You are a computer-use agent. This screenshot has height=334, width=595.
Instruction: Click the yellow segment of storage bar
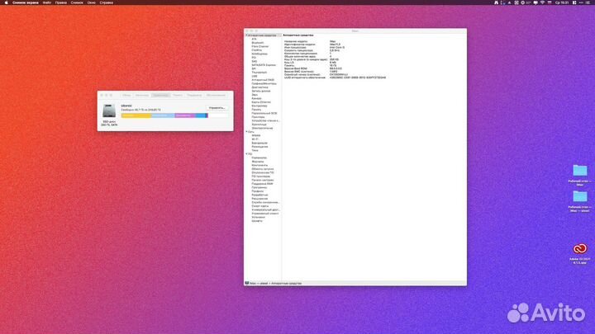[x=136, y=115]
